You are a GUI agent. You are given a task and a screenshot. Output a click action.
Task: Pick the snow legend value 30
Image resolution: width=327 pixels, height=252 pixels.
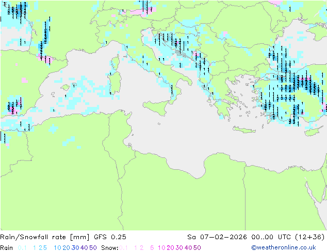pos(179,248)
